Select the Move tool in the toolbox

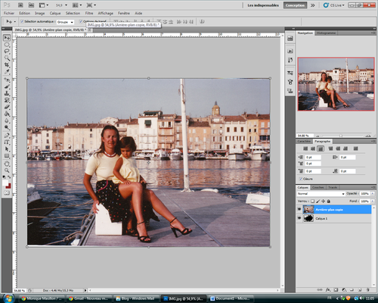coord(7,38)
